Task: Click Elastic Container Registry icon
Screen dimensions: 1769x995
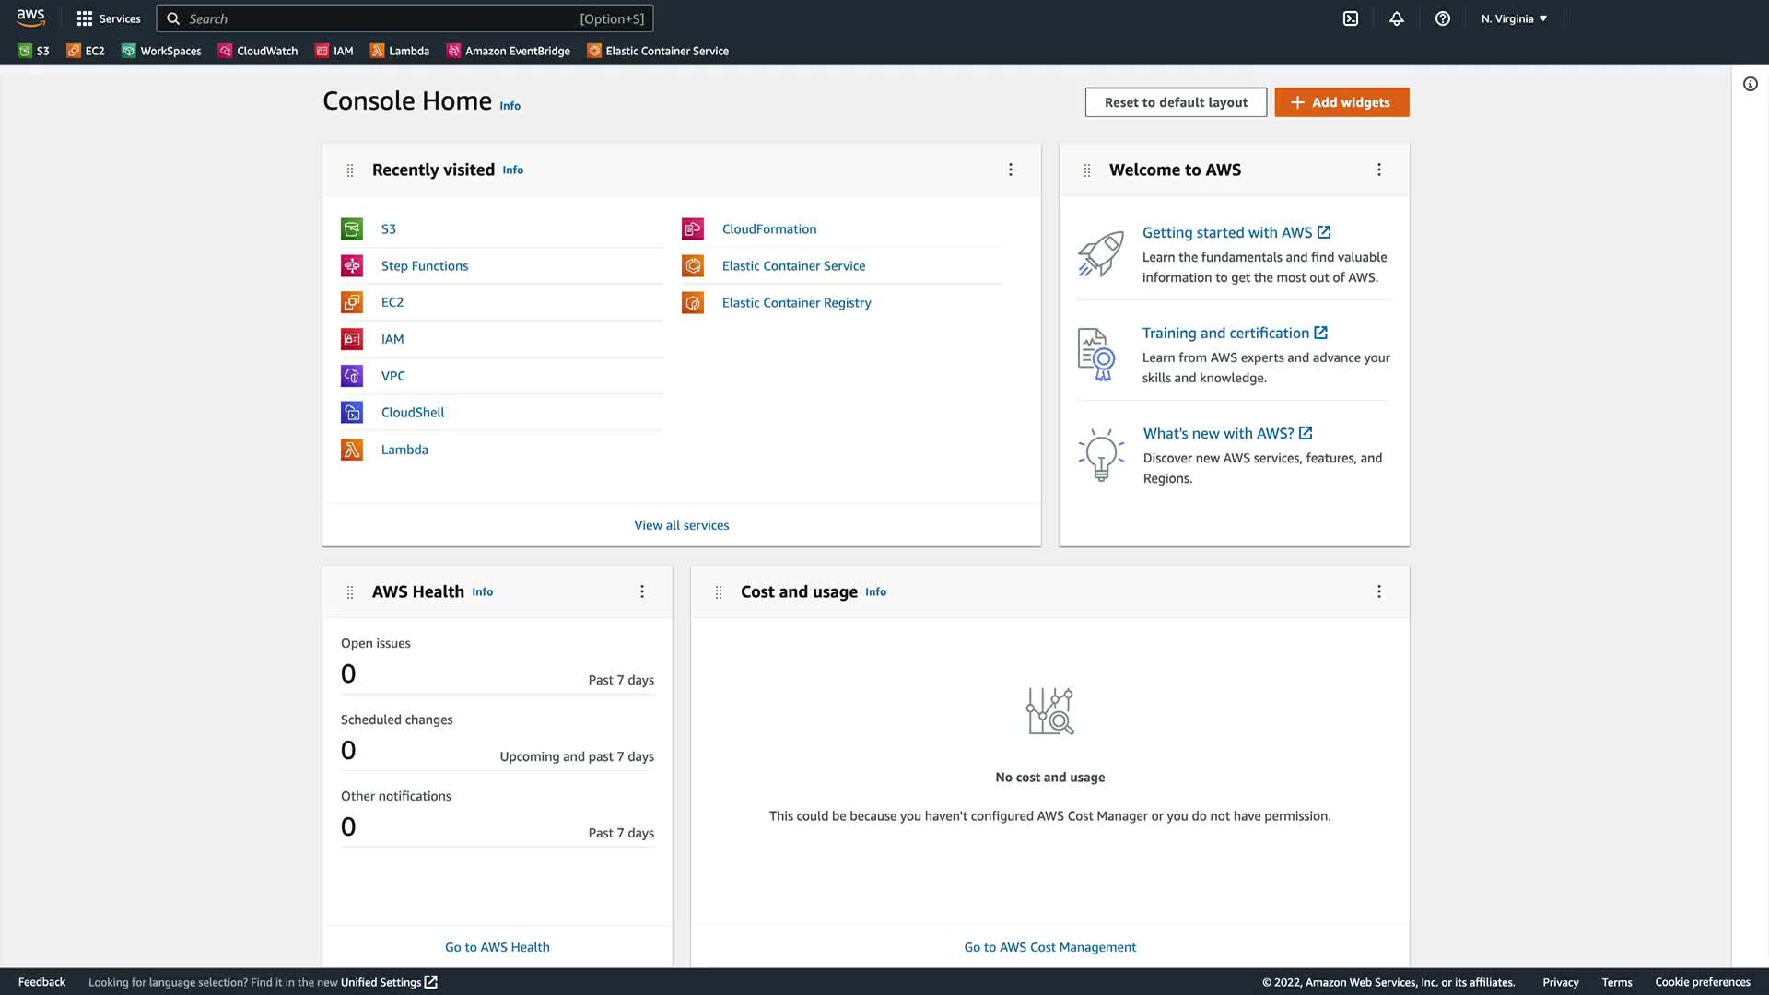Action: coord(693,303)
